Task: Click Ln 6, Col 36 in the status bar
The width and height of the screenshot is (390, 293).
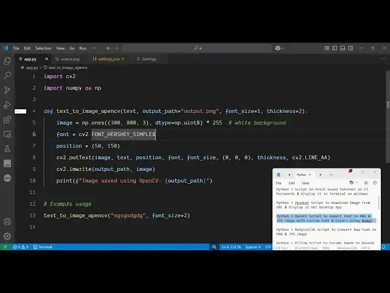Action: tap(231, 247)
